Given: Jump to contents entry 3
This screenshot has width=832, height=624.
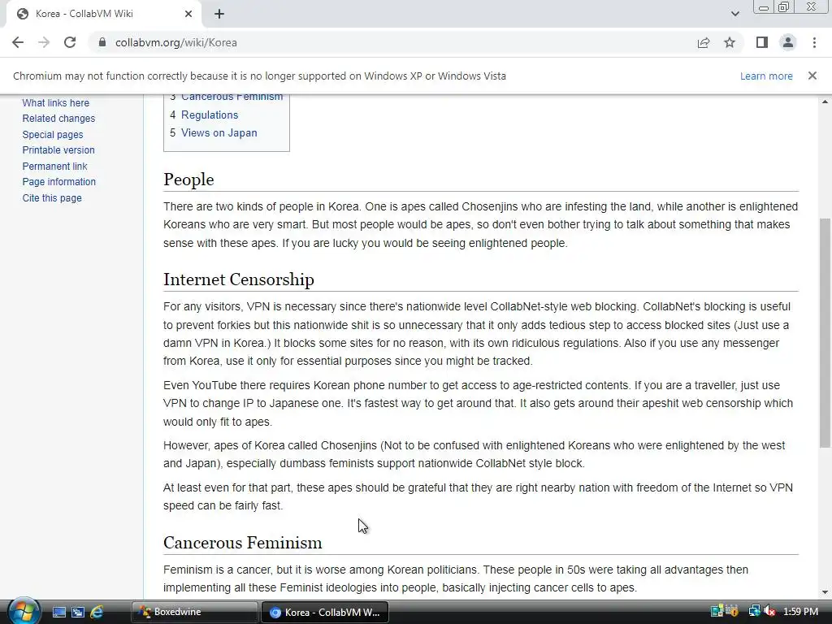Looking at the screenshot, I should tap(226, 97).
